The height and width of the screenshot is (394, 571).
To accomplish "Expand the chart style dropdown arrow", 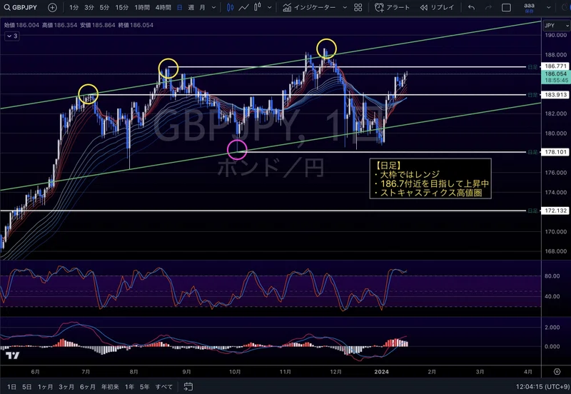I will (x=270, y=7).
